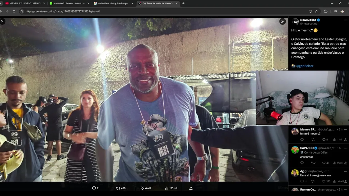Screen dimensions: 349x196
Task: Select the Posts de mídia de NewsColina tab
Action: click(x=158, y=4)
